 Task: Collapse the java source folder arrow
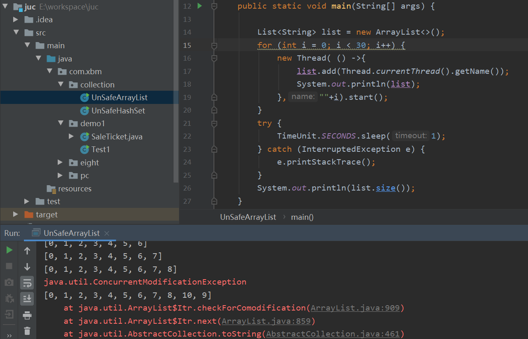click(x=38, y=59)
